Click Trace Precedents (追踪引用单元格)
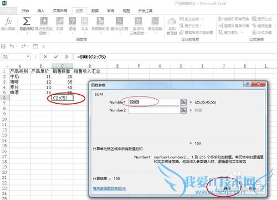The height and width of the screenshot is (200, 277). click(234, 19)
